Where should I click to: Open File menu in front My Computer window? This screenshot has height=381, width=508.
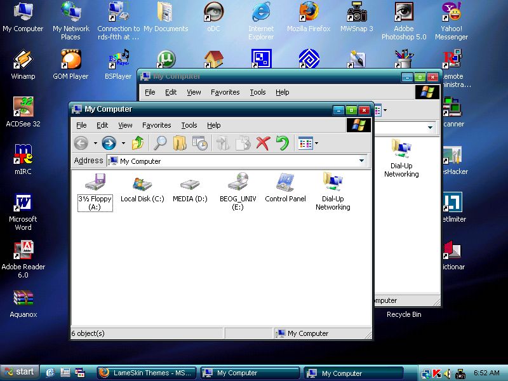pos(81,125)
